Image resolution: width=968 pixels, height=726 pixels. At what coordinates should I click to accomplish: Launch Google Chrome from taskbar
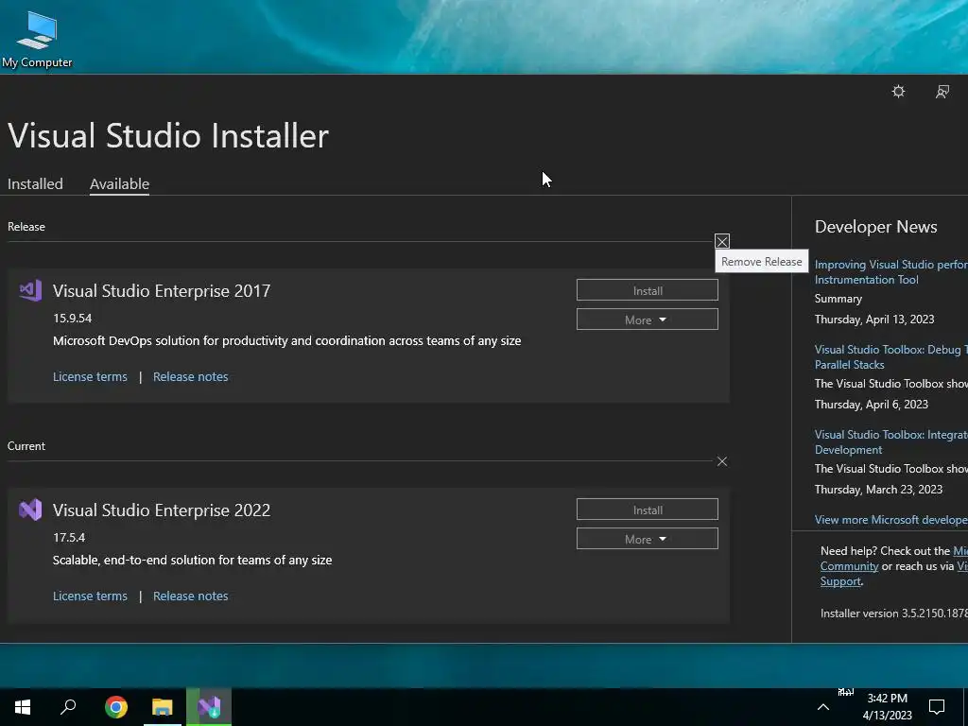tap(115, 707)
